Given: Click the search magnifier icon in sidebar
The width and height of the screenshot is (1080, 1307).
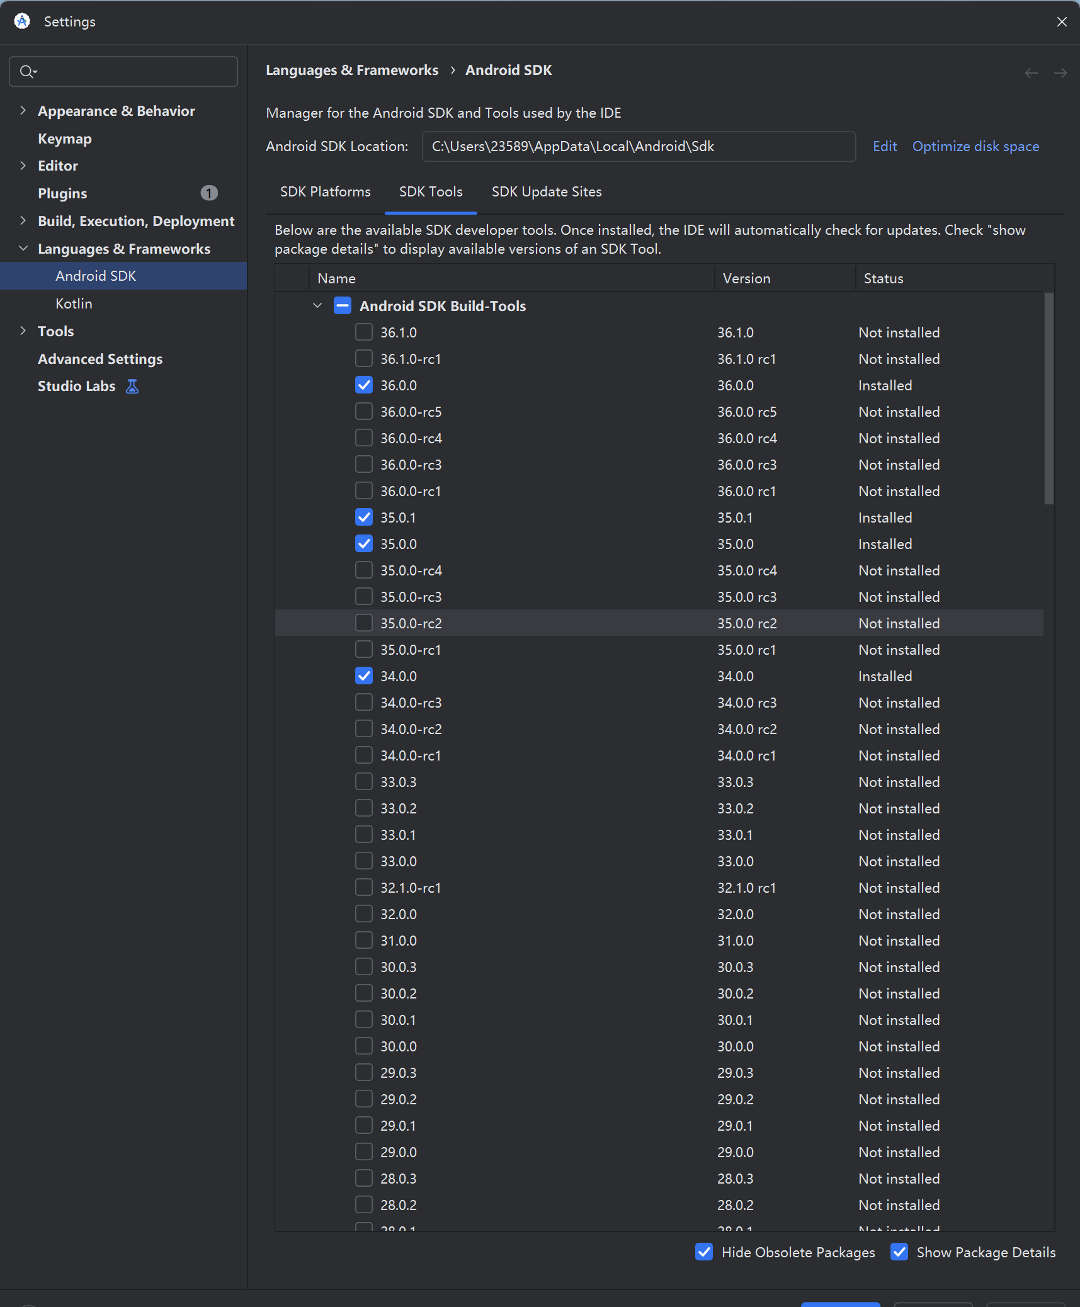Looking at the screenshot, I should tap(27, 72).
